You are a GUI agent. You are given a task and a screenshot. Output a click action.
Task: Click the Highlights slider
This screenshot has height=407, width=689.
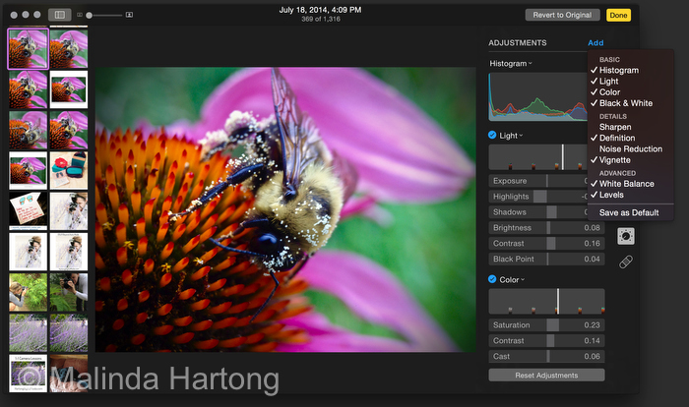click(x=538, y=197)
